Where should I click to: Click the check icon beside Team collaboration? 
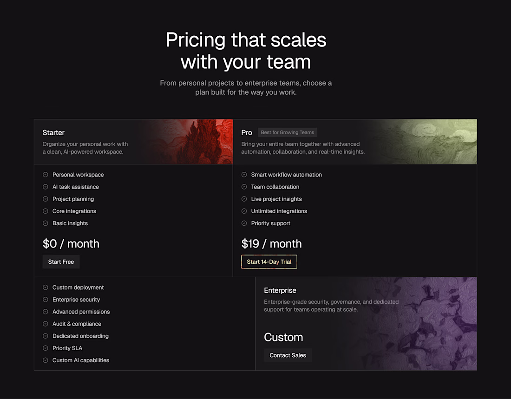244,187
